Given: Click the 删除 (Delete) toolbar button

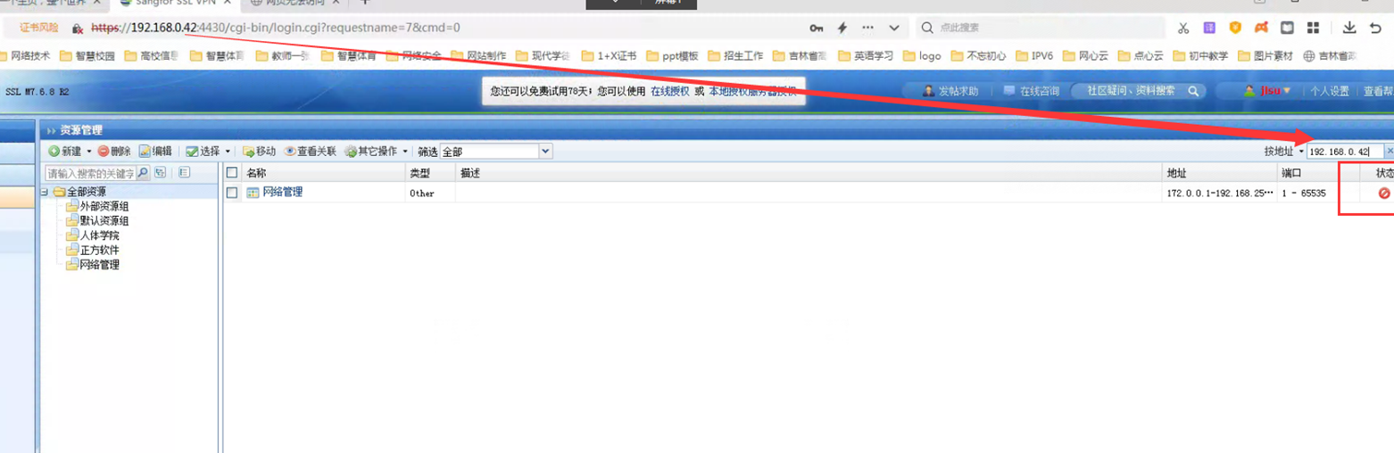Looking at the screenshot, I should (114, 152).
